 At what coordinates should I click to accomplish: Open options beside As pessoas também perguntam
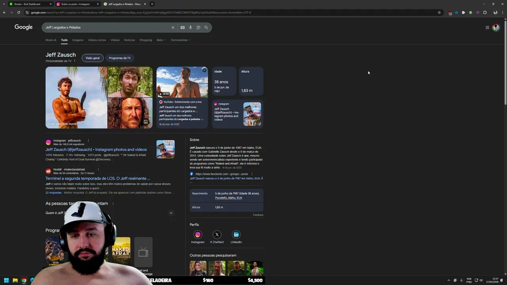[113, 203]
